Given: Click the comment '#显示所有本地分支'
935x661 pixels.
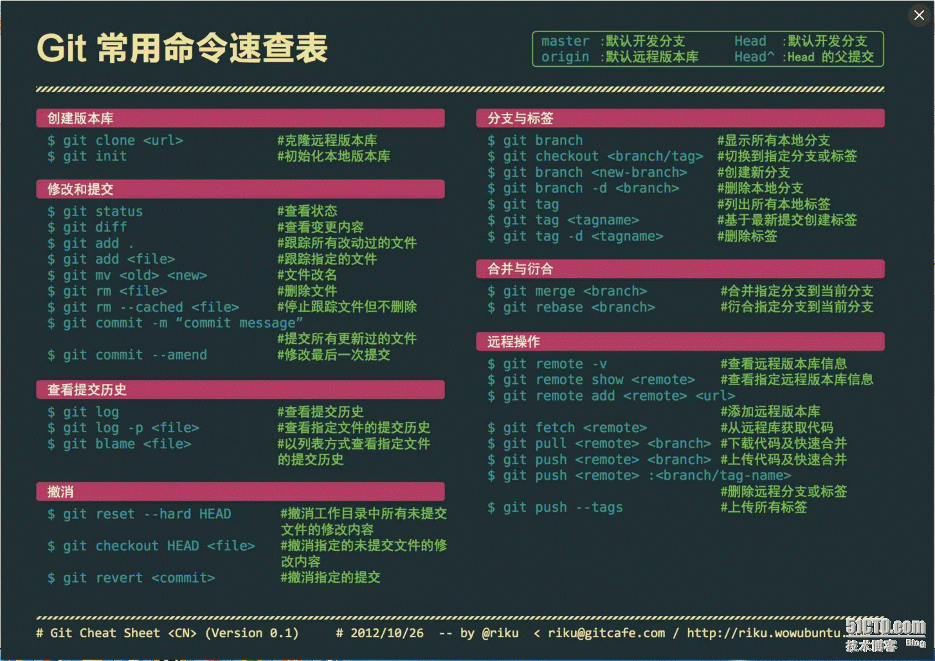Looking at the screenshot, I should [774, 140].
